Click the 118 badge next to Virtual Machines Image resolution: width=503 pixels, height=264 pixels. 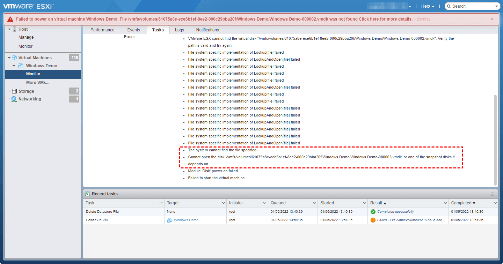pos(74,58)
